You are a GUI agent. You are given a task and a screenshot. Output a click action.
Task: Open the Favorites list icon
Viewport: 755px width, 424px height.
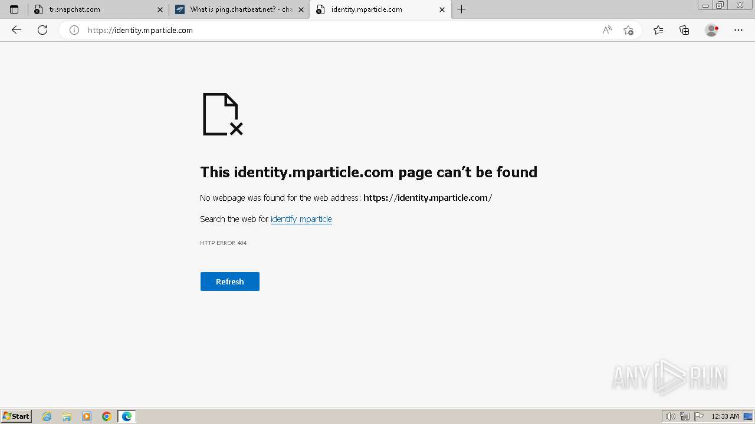point(658,30)
